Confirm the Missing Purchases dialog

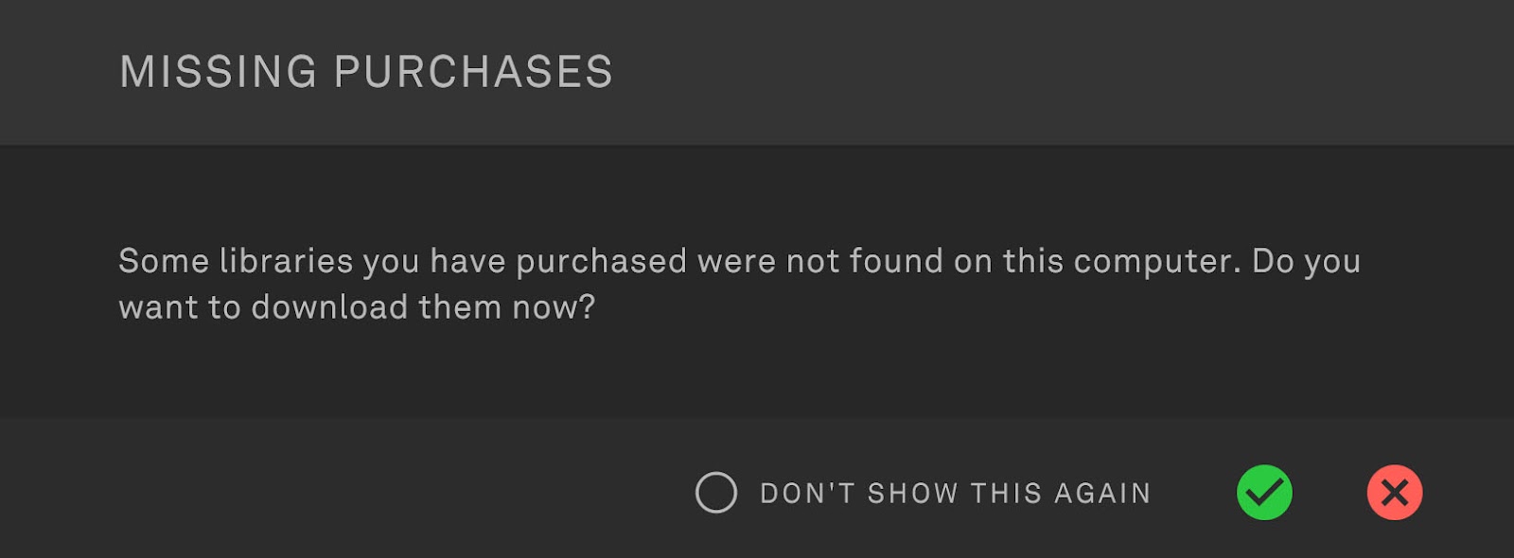click(x=1264, y=493)
